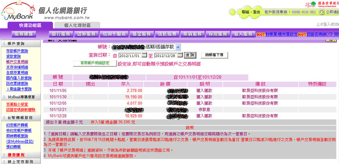Open 存款帳戶查詢 link
Image resolution: width=339 pixels, height=164 pixels.
click(x=17, y=51)
